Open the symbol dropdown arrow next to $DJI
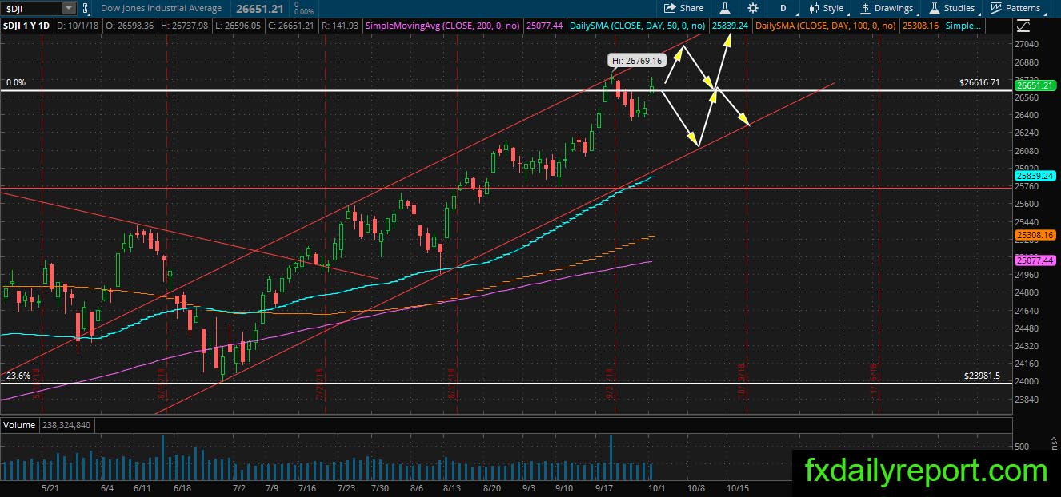Image resolution: width=1061 pixels, height=497 pixels. [x=69, y=8]
